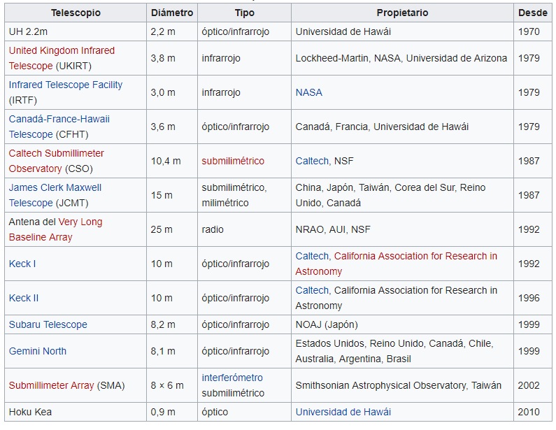Click the Lockheed-Martin, NASA owner cell

click(402, 58)
